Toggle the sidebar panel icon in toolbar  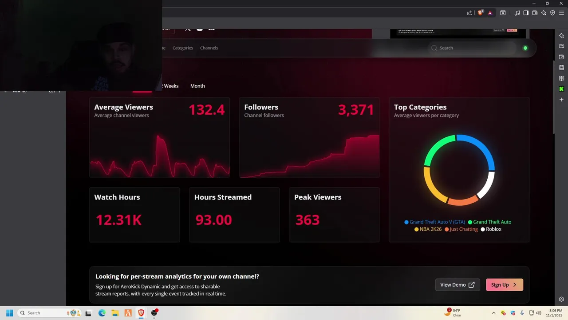click(526, 13)
